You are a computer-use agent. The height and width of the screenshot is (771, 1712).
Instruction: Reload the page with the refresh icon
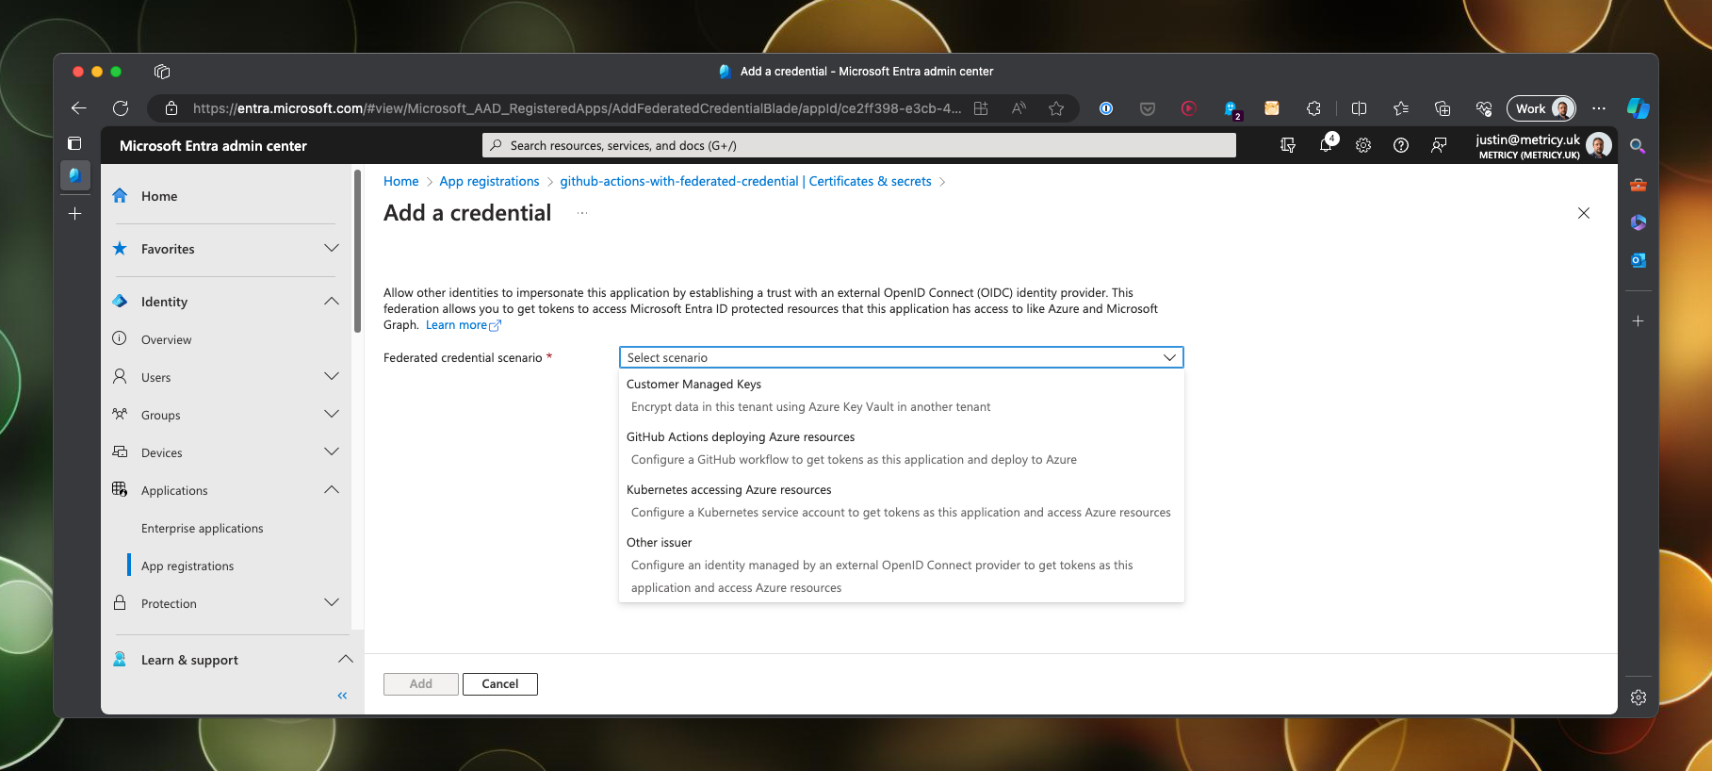click(x=121, y=108)
